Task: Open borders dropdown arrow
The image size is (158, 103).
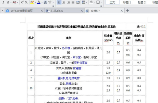Action: point(101,2)
